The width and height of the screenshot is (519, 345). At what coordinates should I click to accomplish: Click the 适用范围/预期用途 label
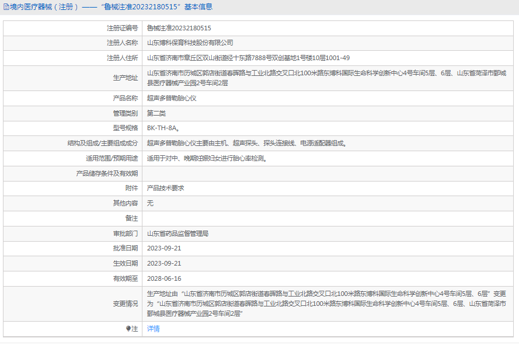click(112, 159)
